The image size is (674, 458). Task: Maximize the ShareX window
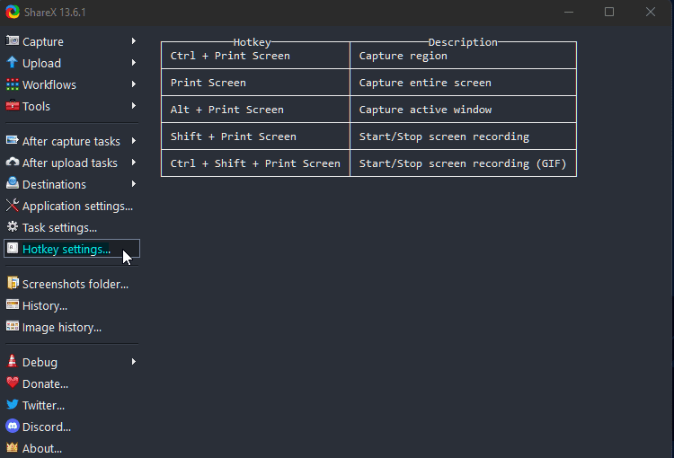click(609, 12)
